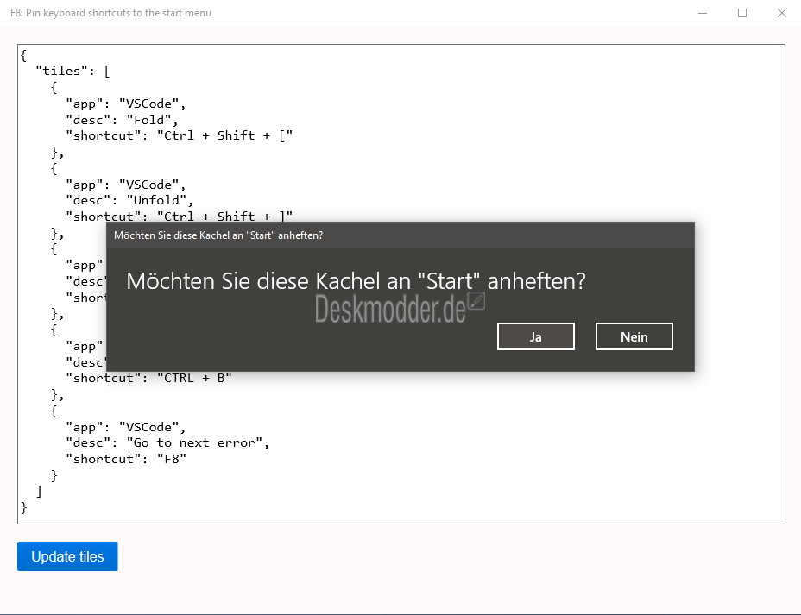Maximize the F8 window

[742, 13]
